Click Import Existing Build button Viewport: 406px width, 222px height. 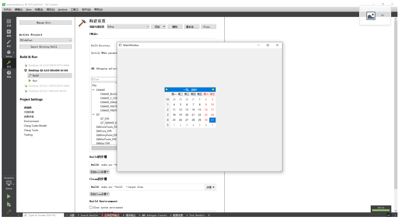pyautogui.click(x=46, y=47)
